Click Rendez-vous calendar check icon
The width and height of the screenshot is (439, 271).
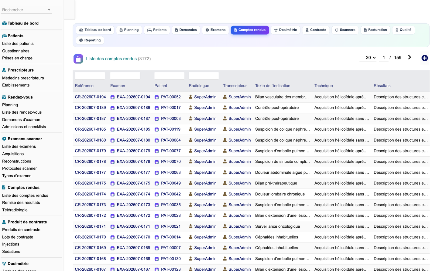(4, 97)
